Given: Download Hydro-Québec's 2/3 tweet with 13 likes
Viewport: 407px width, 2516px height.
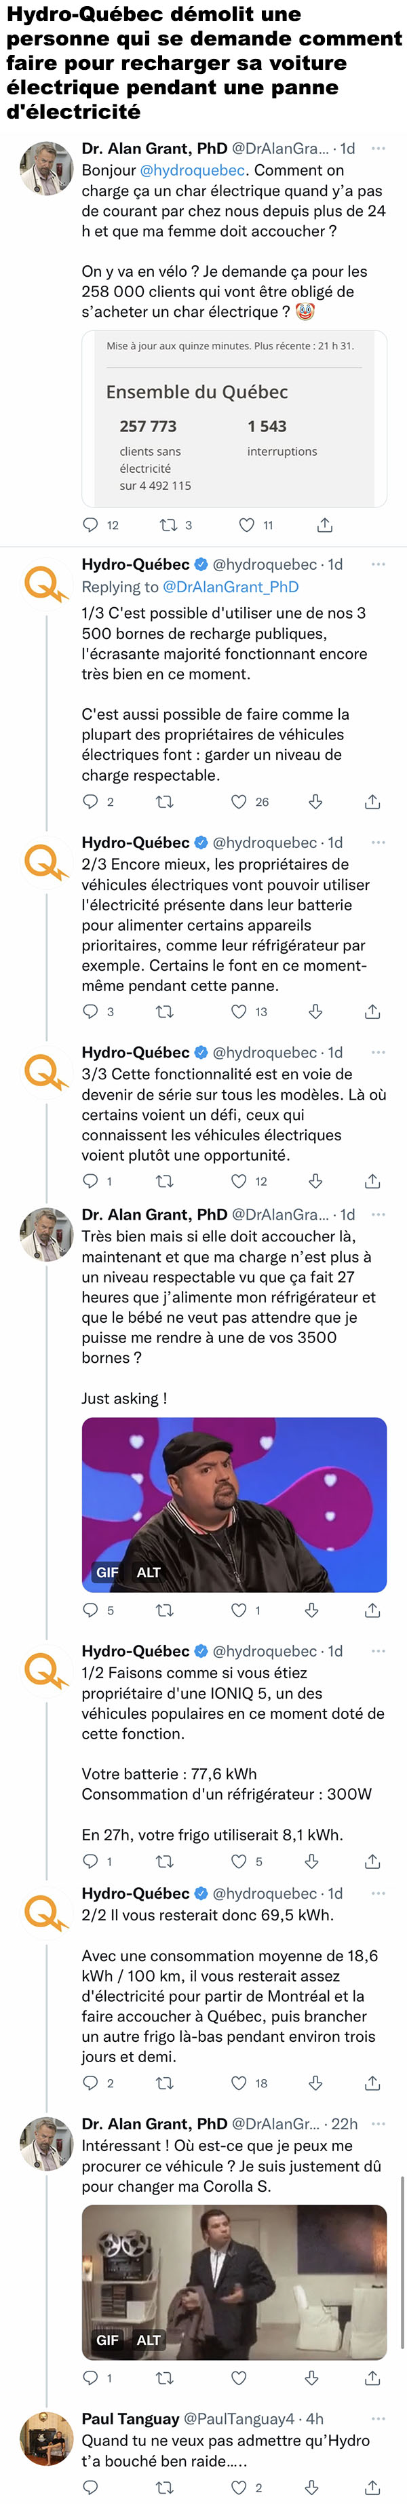Looking at the screenshot, I should click(x=315, y=1012).
